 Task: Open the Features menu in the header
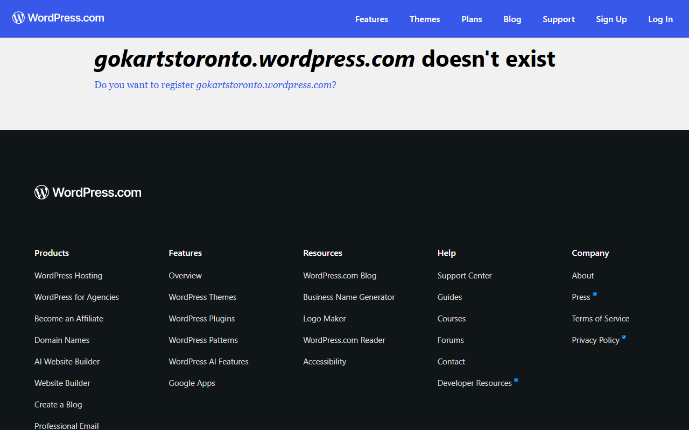point(371,19)
